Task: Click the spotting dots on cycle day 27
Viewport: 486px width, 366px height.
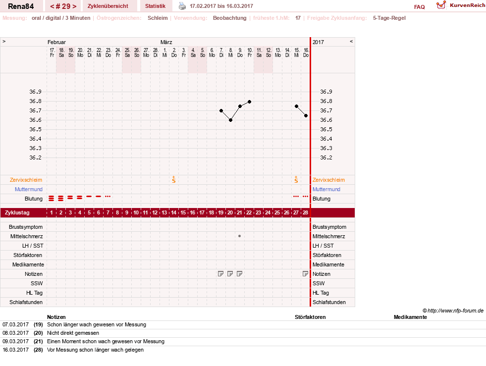Action: [x=296, y=197]
